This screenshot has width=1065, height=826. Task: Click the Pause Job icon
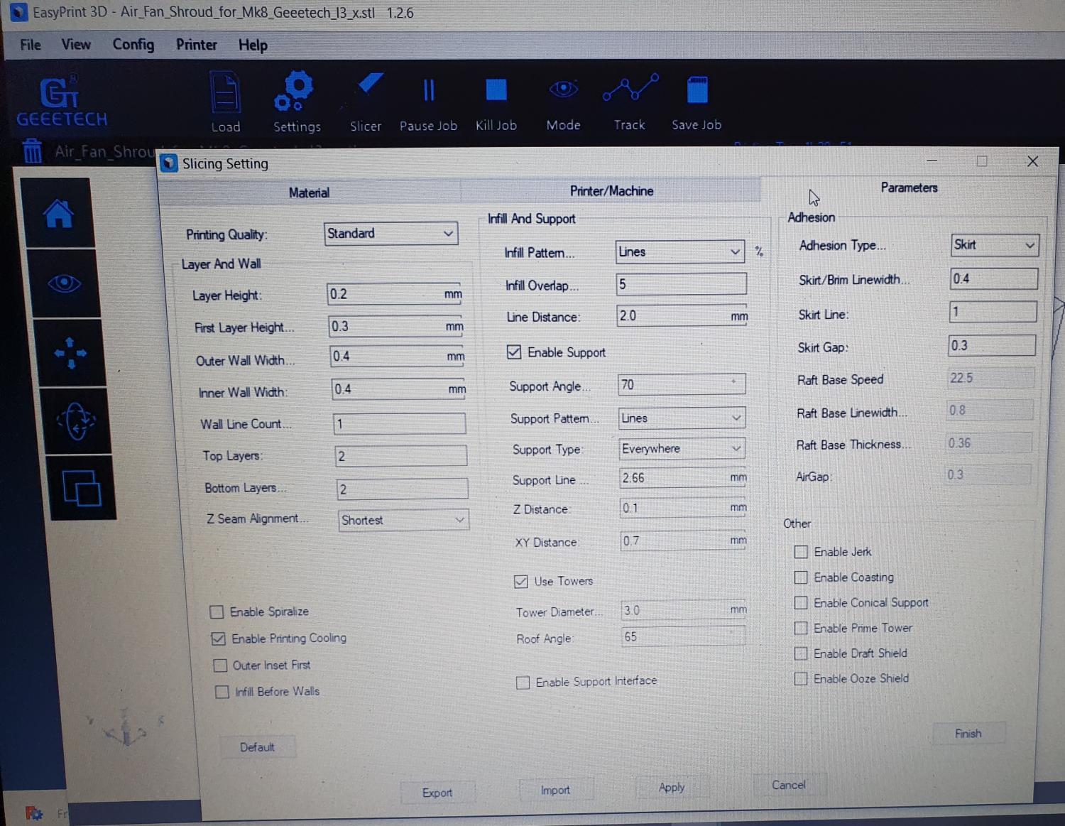click(x=428, y=90)
